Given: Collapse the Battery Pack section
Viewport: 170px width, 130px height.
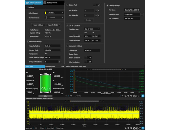Looking at the screenshot, I should click(67, 5).
